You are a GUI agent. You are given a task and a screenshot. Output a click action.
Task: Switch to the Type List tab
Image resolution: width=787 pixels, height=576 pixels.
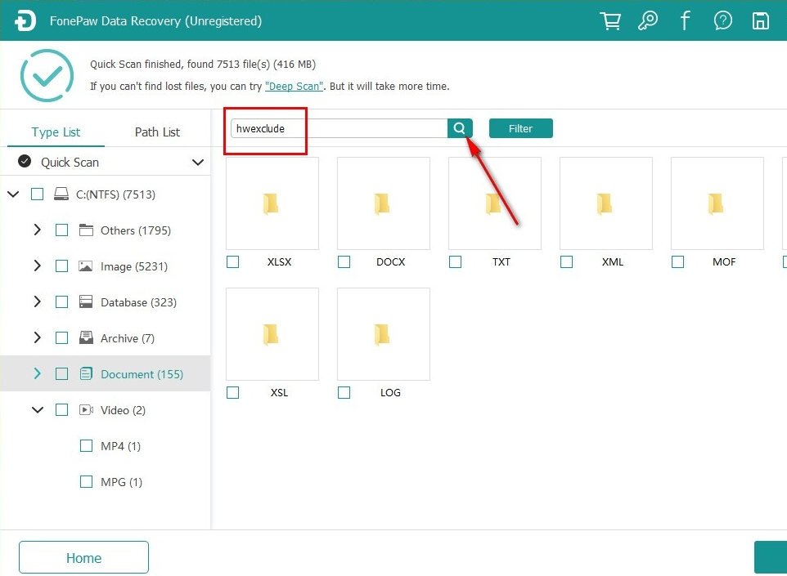[x=56, y=132]
